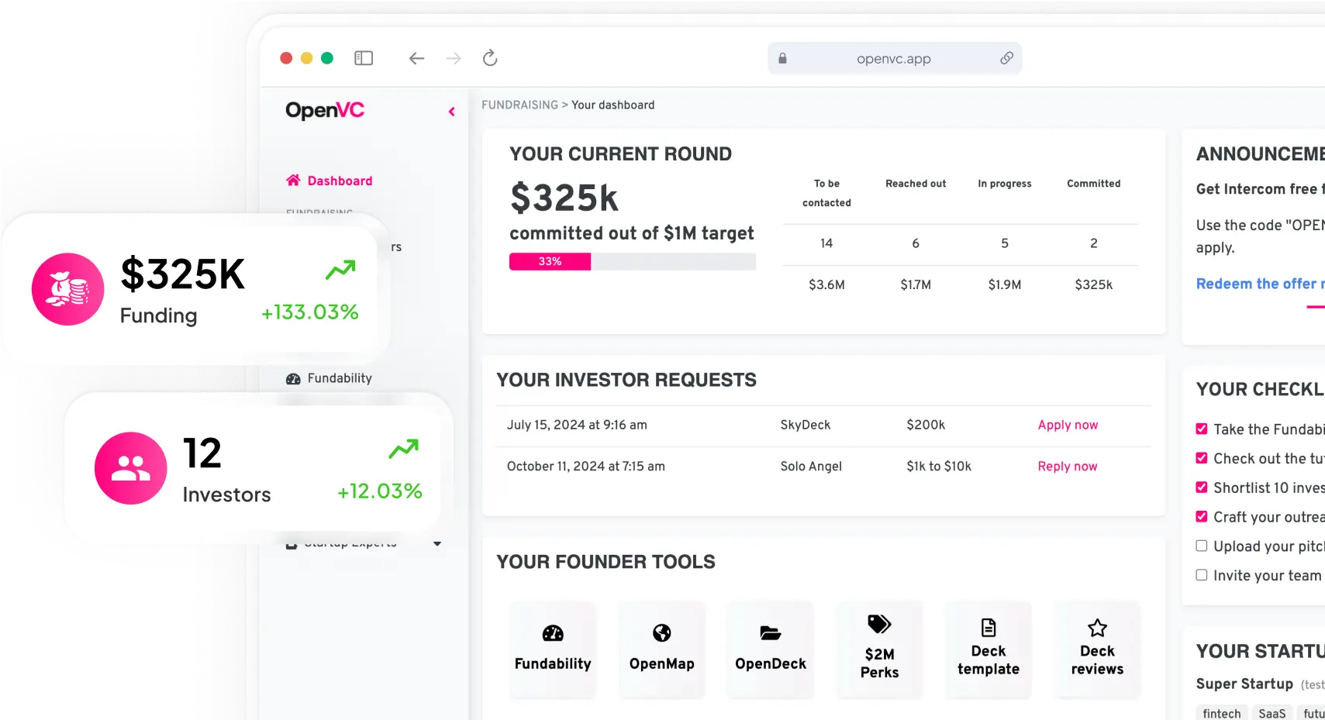Click the 33% funding progress bar
Viewport: 1325px width, 720px height.
coord(633,262)
